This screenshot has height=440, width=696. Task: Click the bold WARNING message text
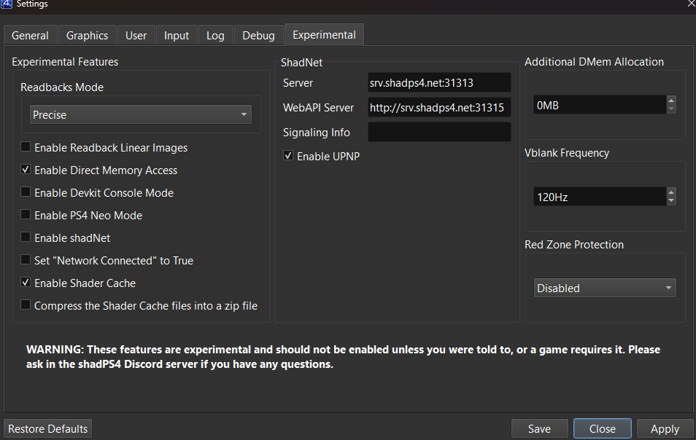[x=343, y=357]
